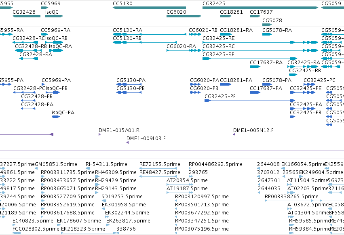Select transcript label CG5969-RA
The height and width of the screenshot is (235, 344).
[55, 30]
